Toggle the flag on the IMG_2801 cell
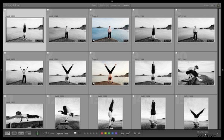Screen dimensions: 224x140 click(177, 53)
